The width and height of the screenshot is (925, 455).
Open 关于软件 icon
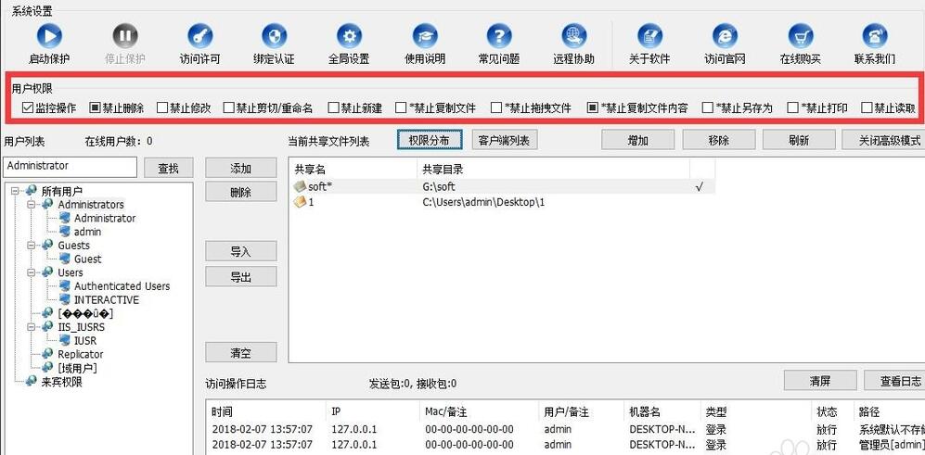pyautogui.click(x=650, y=36)
